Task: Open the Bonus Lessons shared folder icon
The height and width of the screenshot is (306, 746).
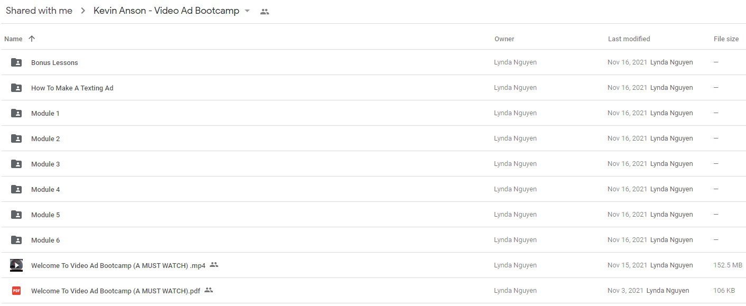Action: click(16, 62)
